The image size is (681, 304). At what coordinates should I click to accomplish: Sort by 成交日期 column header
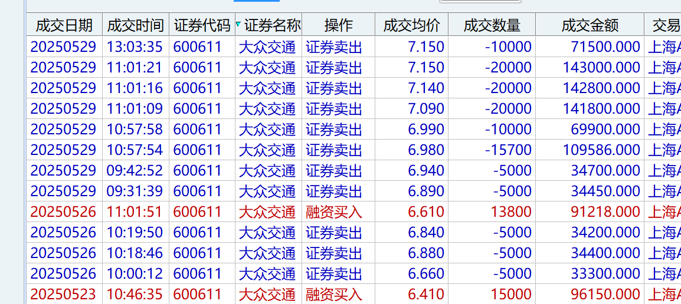64,25
